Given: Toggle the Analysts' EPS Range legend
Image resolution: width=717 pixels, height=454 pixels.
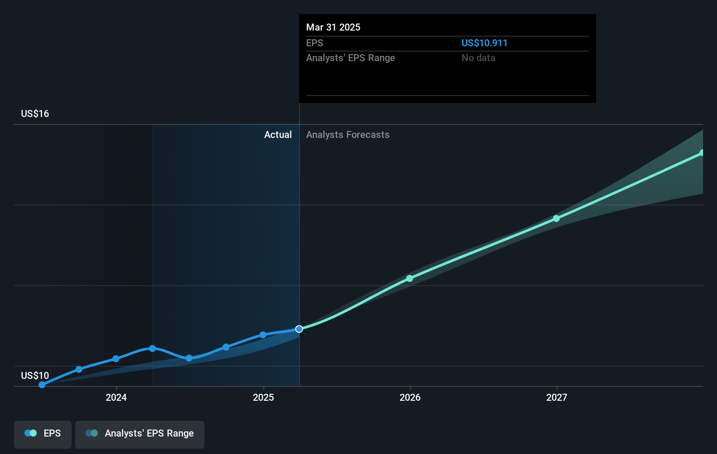Looking at the screenshot, I should pyautogui.click(x=140, y=434).
